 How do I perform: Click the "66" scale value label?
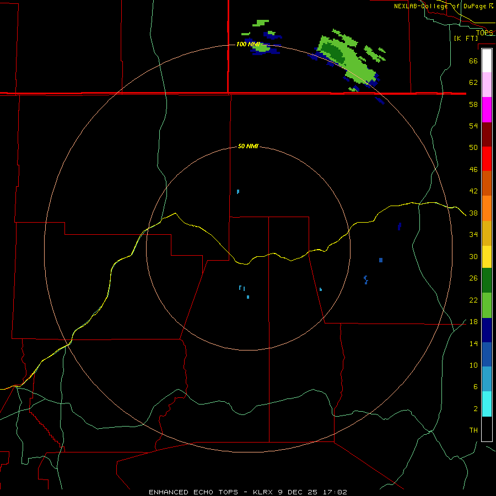point(473,61)
